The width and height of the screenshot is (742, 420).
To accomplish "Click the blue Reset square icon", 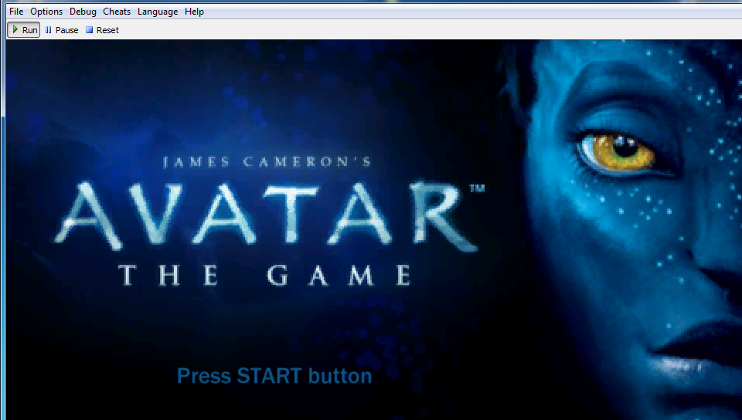I will pos(89,30).
